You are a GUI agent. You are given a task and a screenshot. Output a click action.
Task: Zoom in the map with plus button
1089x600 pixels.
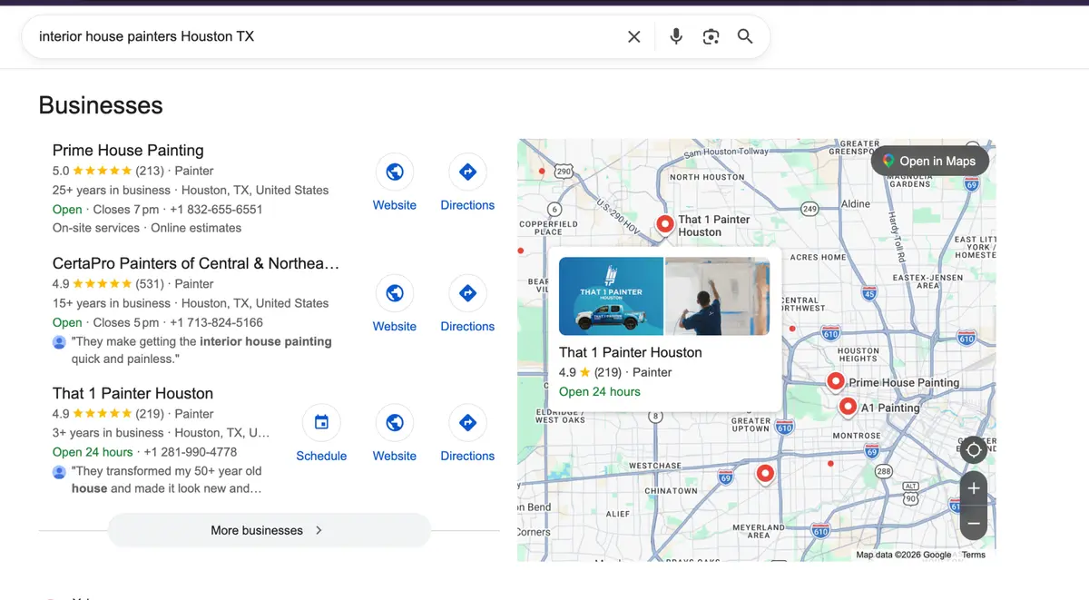(x=974, y=488)
